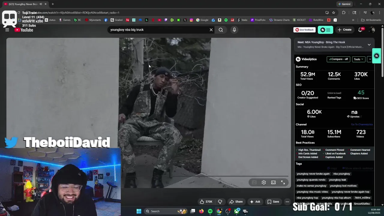The height and width of the screenshot is (216, 384).
Task: Open video player settings gear
Action: (x=264, y=182)
